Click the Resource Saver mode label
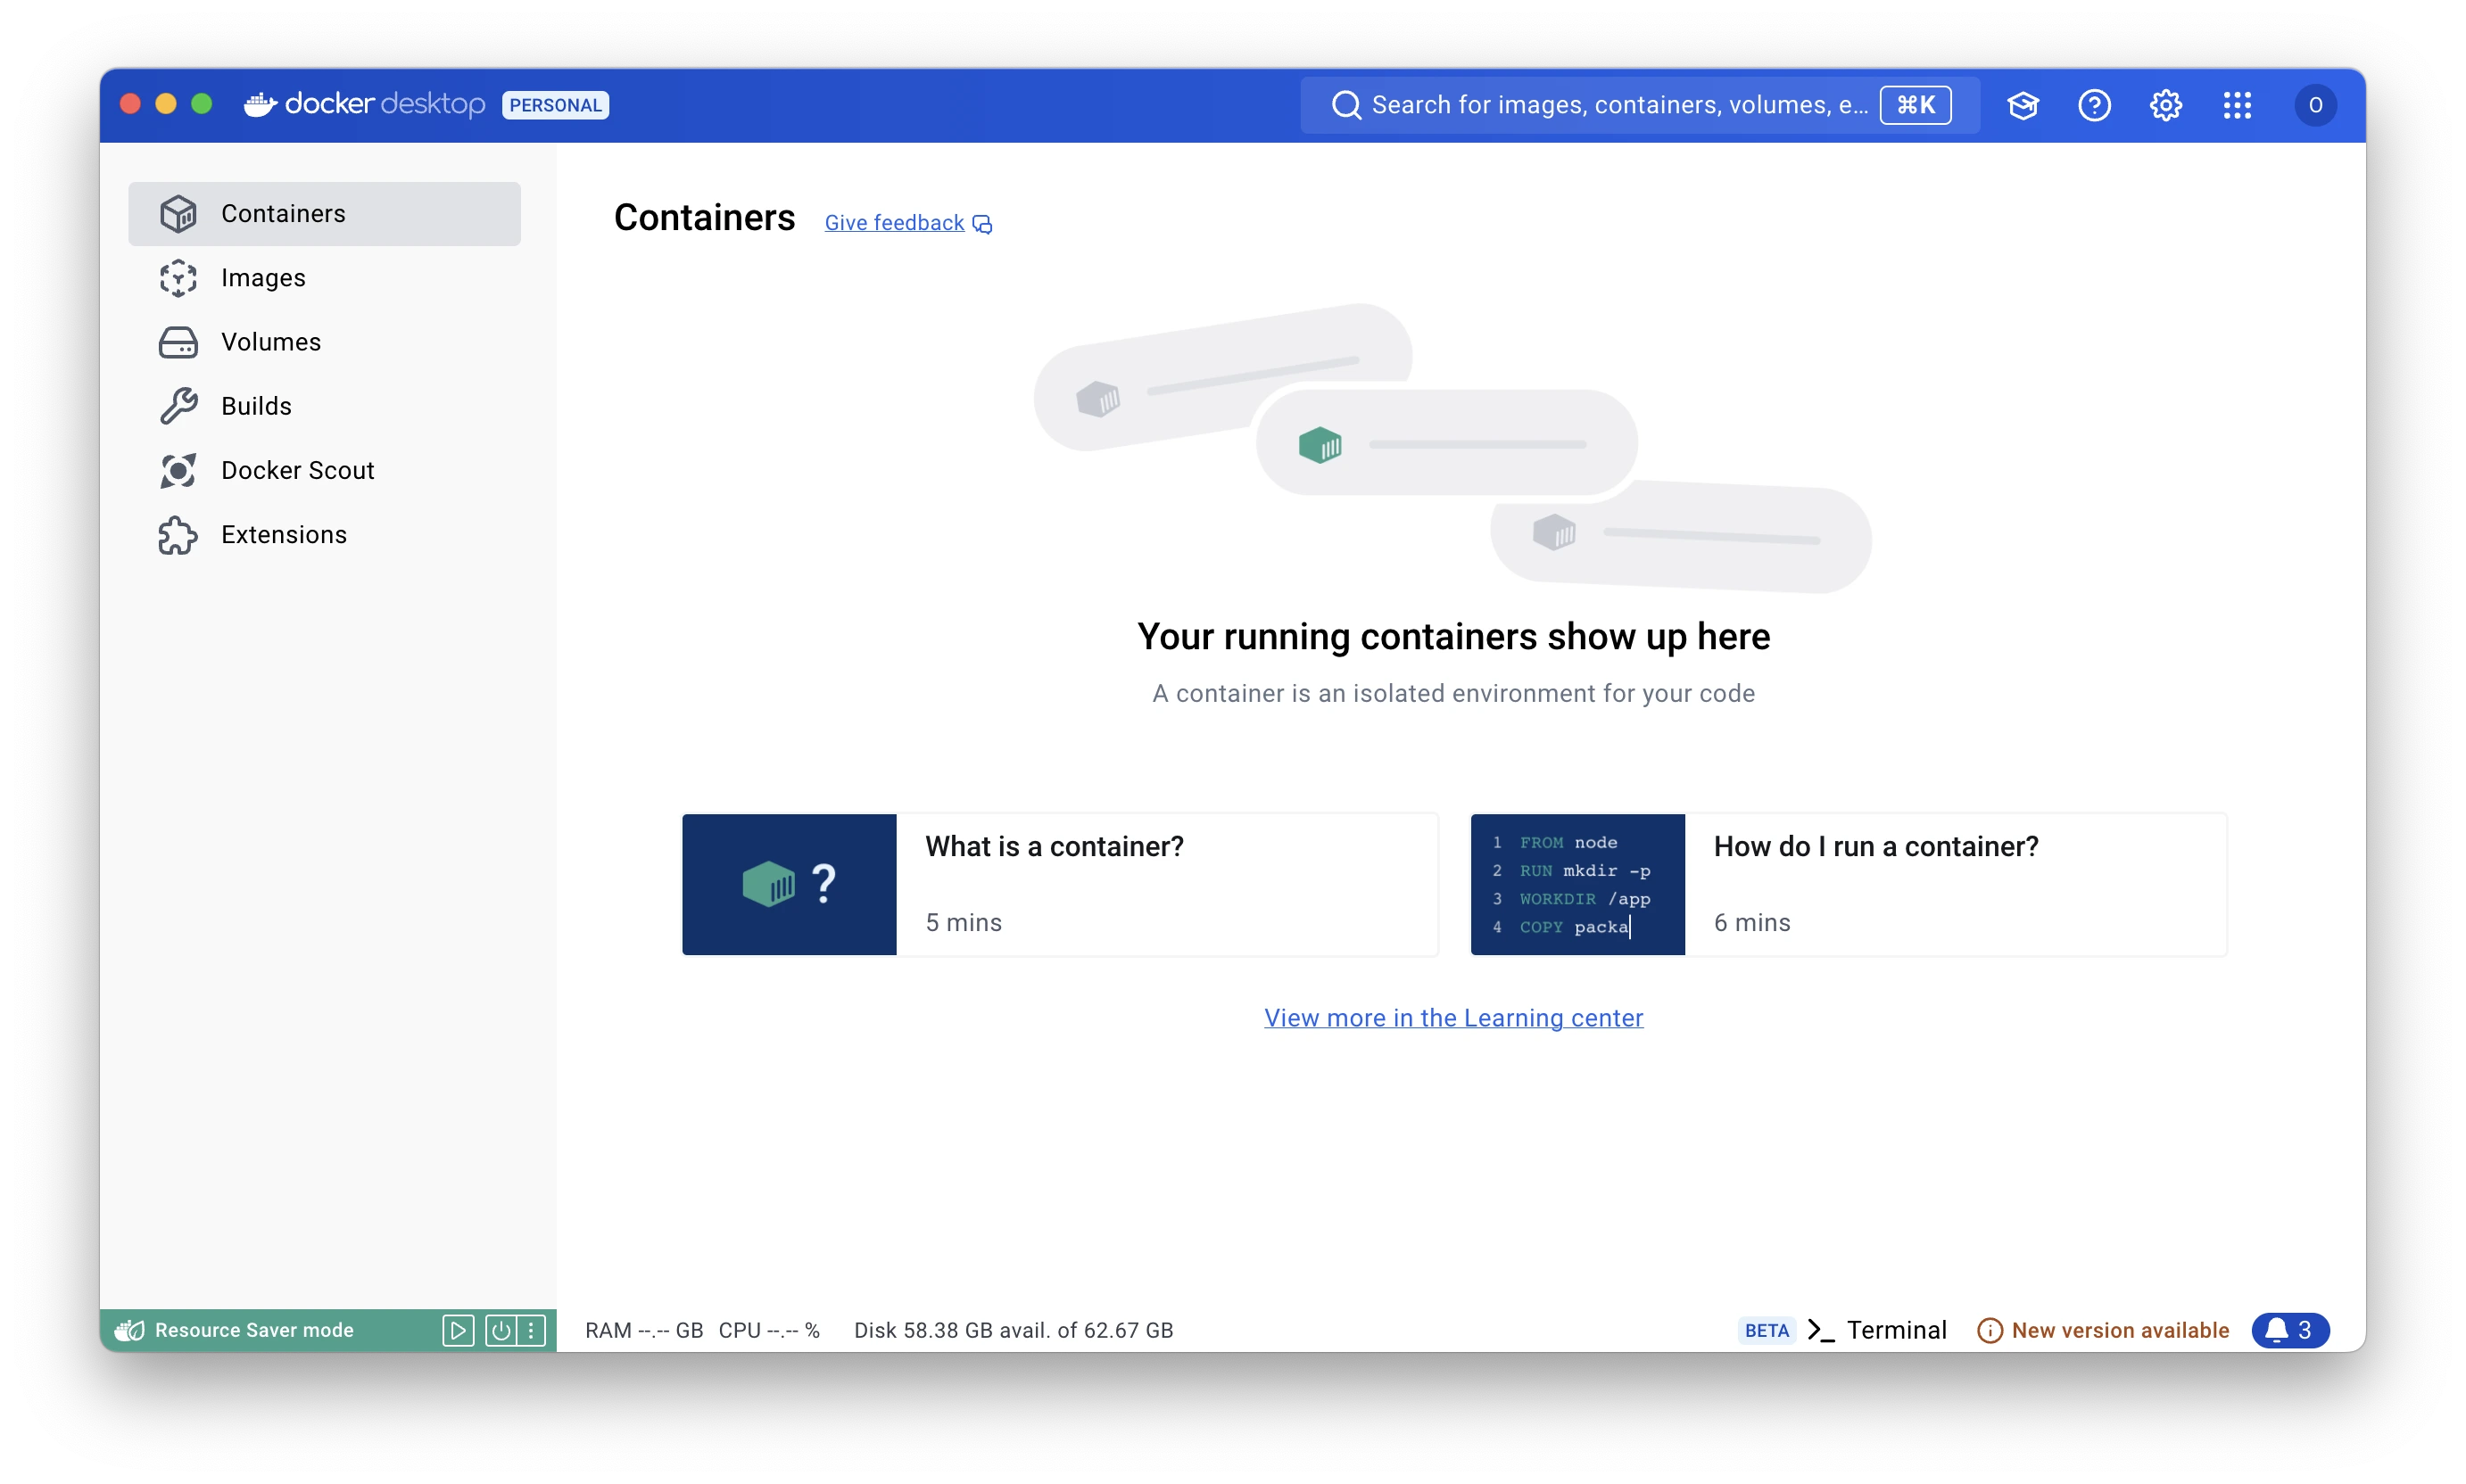This screenshot has height=1484, width=2466. click(254, 1330)
